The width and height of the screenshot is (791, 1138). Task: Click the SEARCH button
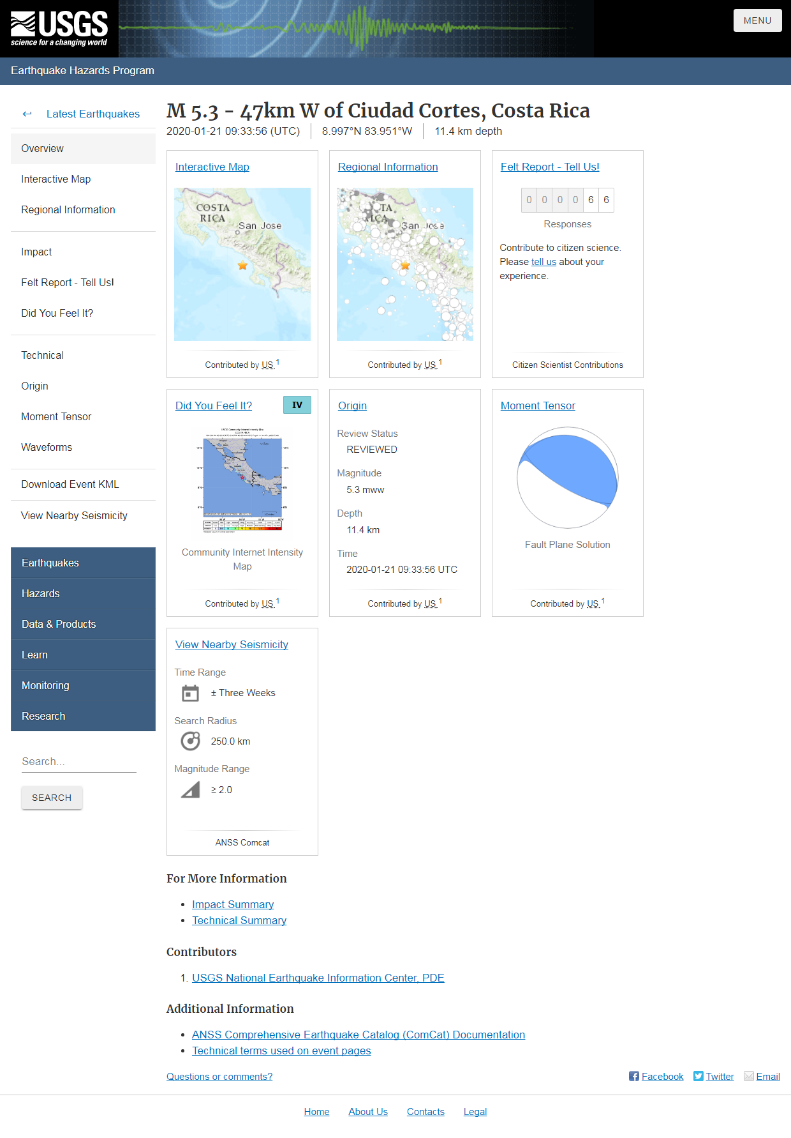pyautogui.click(x=52, y=798)
